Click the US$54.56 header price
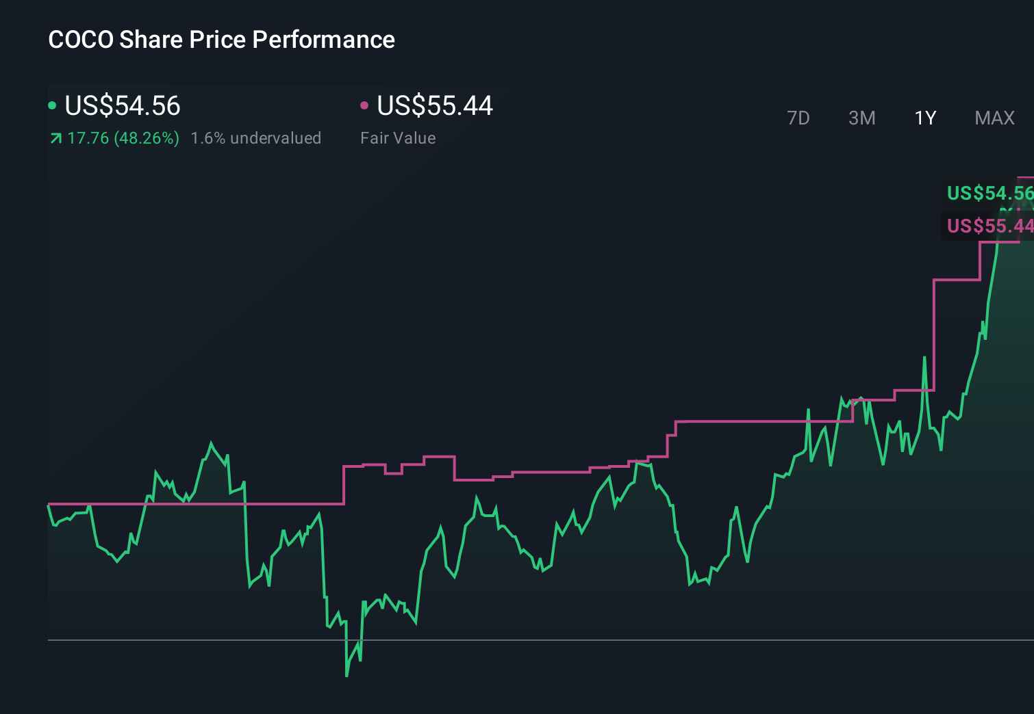This screenshot has height=714, width=1034. (x=122, y=106)
